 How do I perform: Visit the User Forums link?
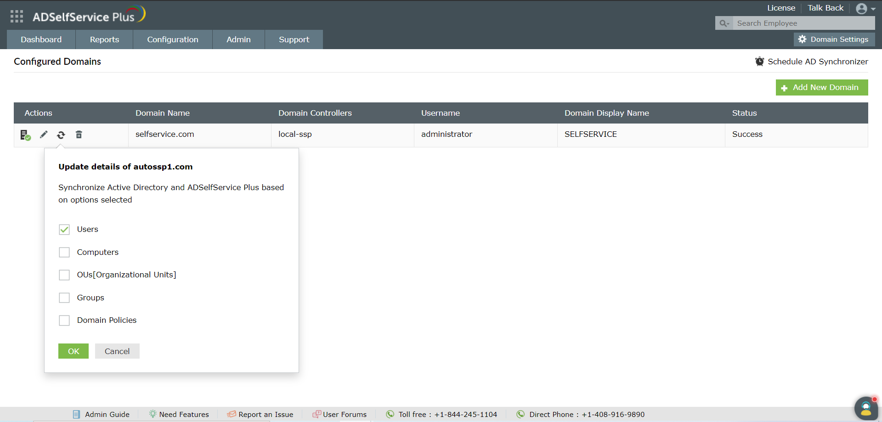pyautogui.click(x=345, y=414)
